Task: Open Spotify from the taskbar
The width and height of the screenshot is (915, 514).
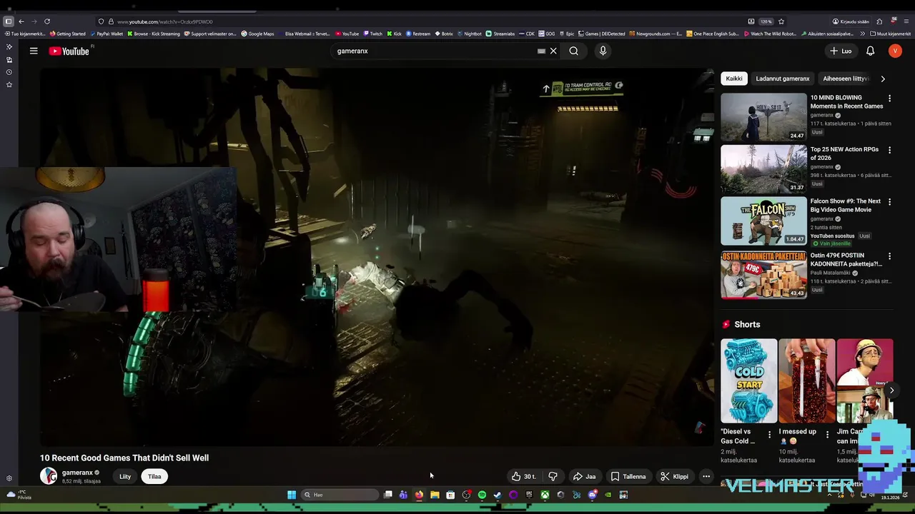Action: click(x=482, y=495)
